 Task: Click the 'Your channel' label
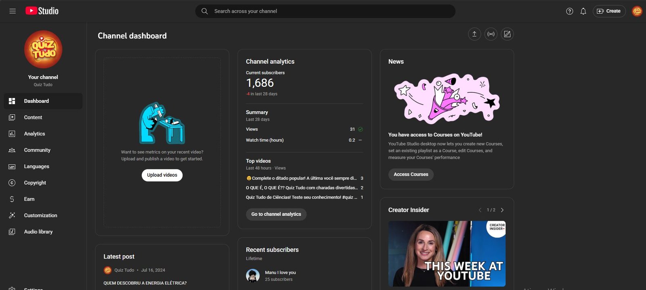coord(43,77)
